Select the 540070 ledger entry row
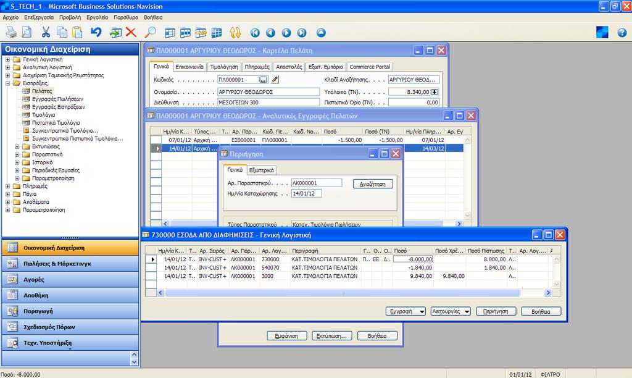Image resolution: width=632 pixels, height=378 pixels. click(x=350, y=268)
